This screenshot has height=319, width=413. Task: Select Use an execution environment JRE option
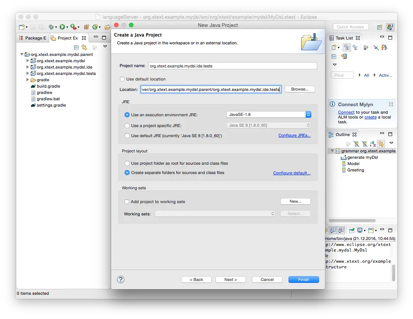click(x=127, y=114)
